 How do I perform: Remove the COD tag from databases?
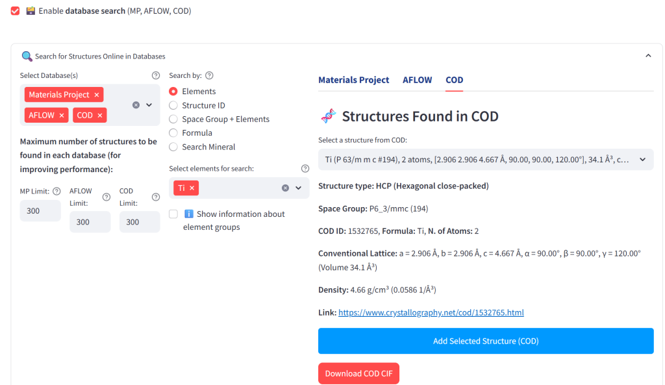(x=100, y=115)
